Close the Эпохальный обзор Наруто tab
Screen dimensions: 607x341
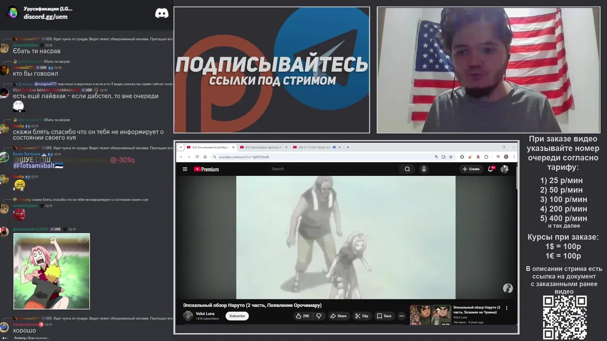click(233, 147)
